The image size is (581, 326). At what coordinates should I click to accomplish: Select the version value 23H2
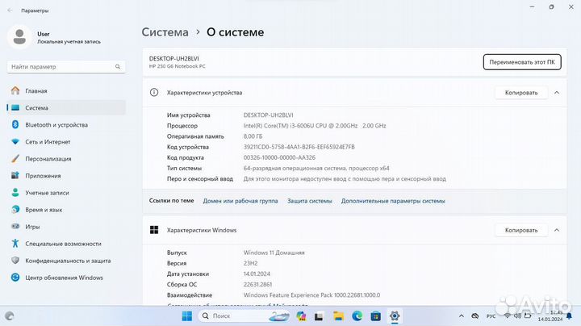coord(250,263)
